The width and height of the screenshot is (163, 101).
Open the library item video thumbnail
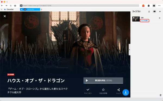[136, 19]
